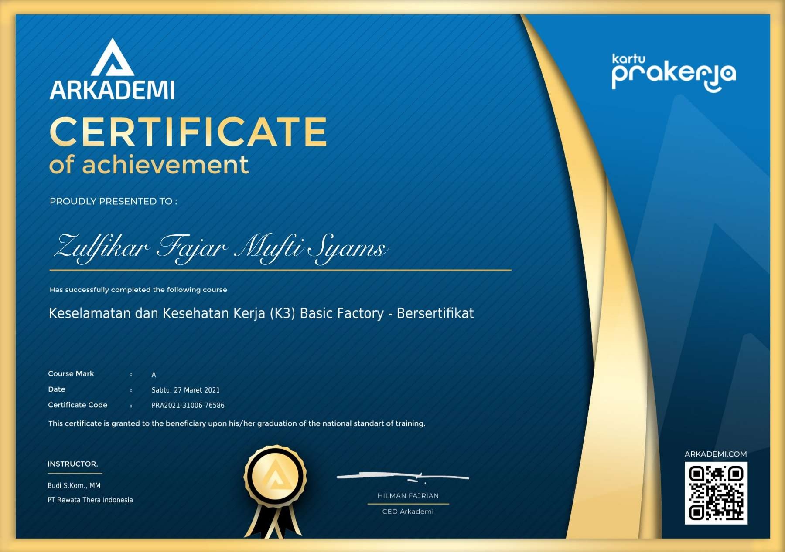Click the course mark value 'A'

[154, 375]
